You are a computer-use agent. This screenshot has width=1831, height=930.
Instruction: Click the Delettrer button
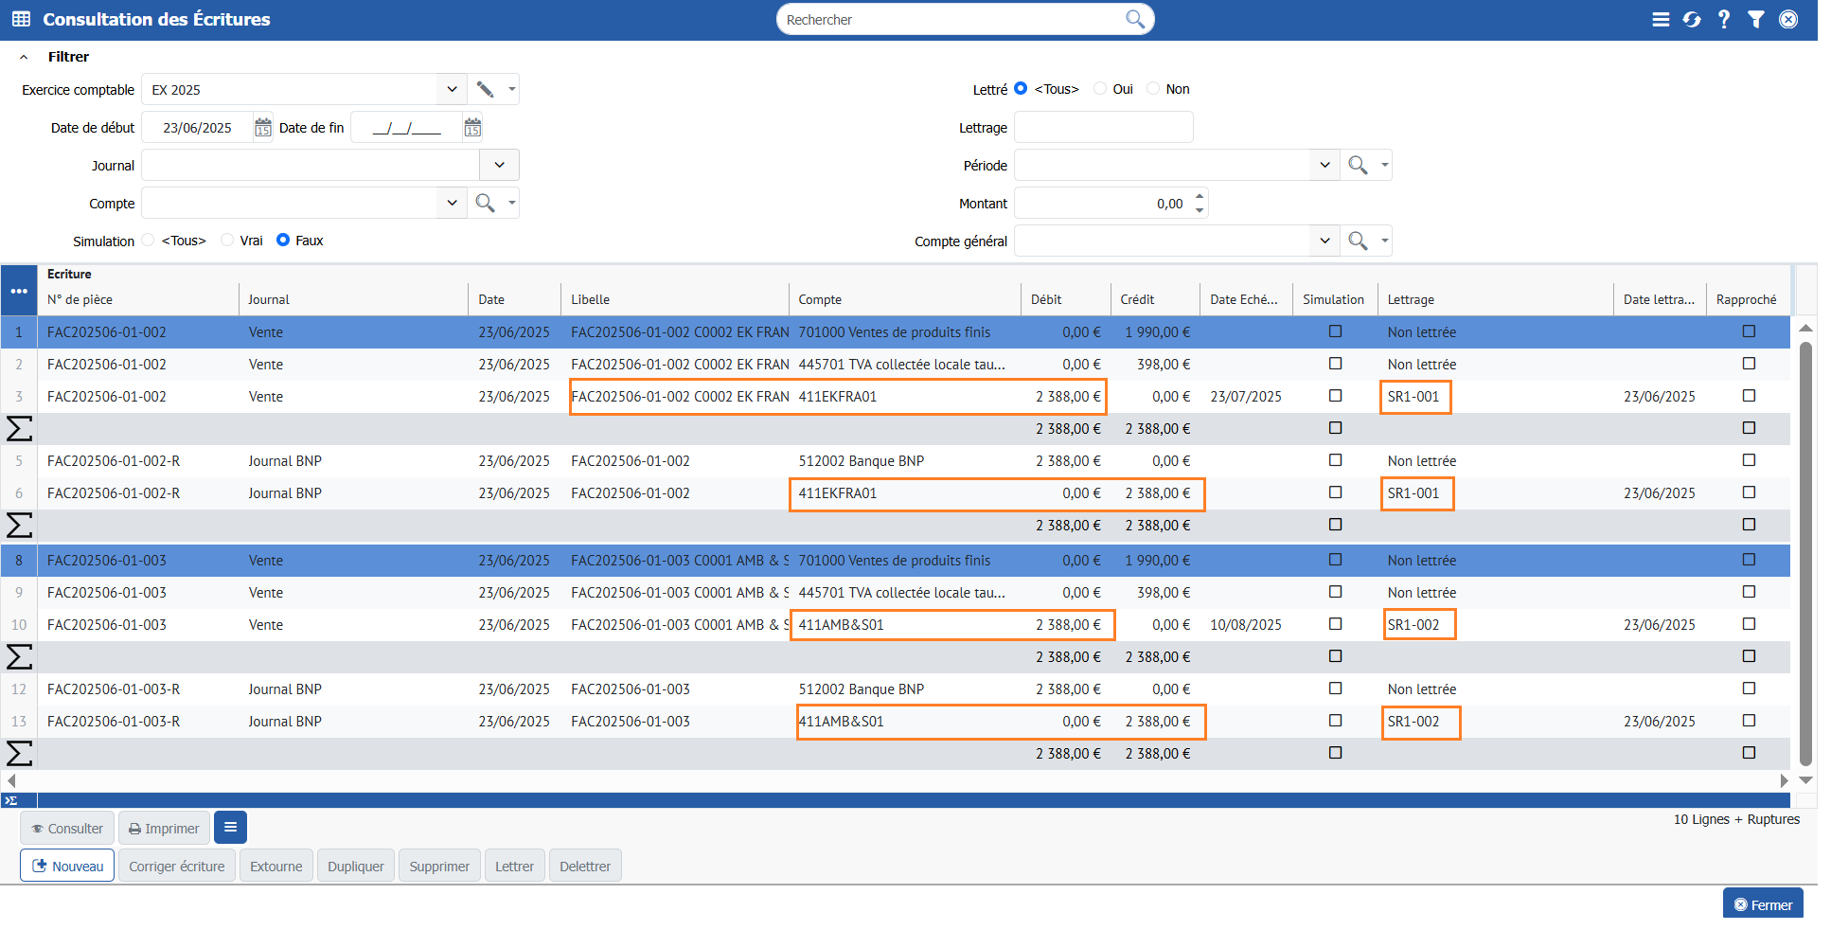tap(585, 867)
